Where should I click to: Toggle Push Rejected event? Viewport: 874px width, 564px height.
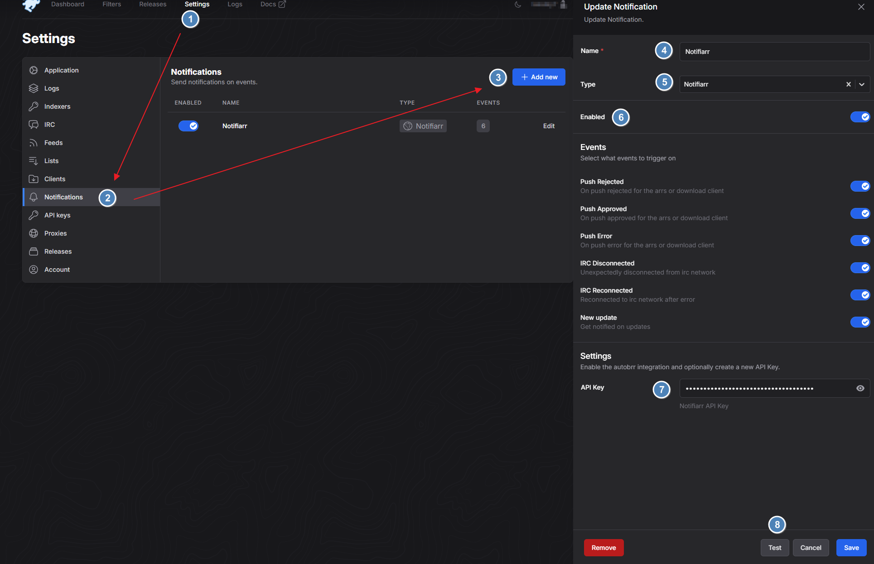point(860,186)
